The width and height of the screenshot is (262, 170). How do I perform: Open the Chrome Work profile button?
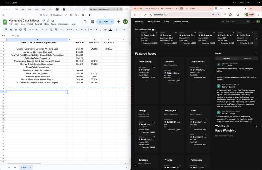(250, 15)
